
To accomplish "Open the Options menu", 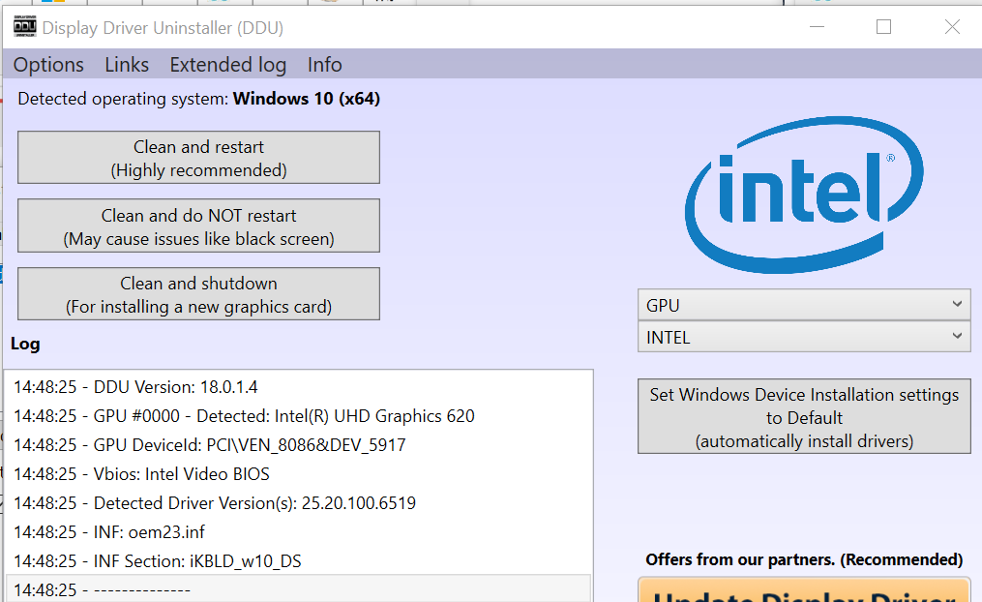I will click(48, 65).
